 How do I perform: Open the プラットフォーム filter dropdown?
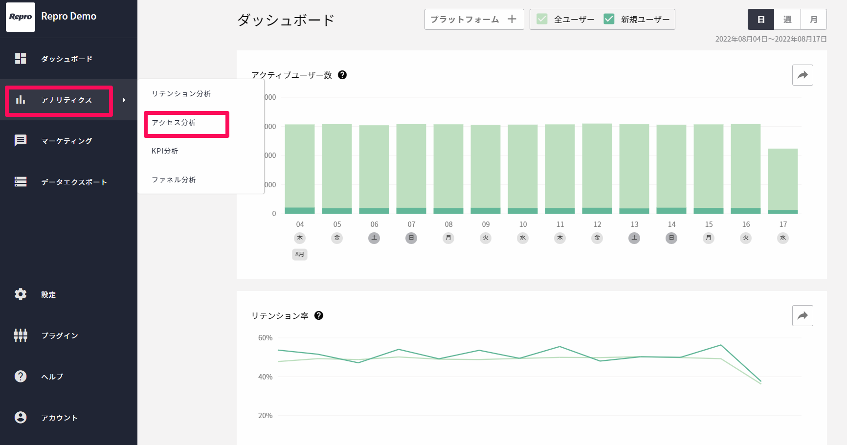(x=474, y=20)
